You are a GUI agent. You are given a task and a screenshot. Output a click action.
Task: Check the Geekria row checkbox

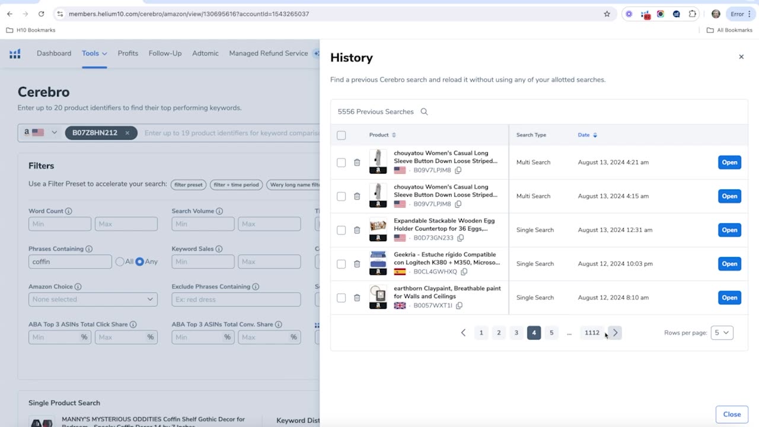tap(341, 264)
